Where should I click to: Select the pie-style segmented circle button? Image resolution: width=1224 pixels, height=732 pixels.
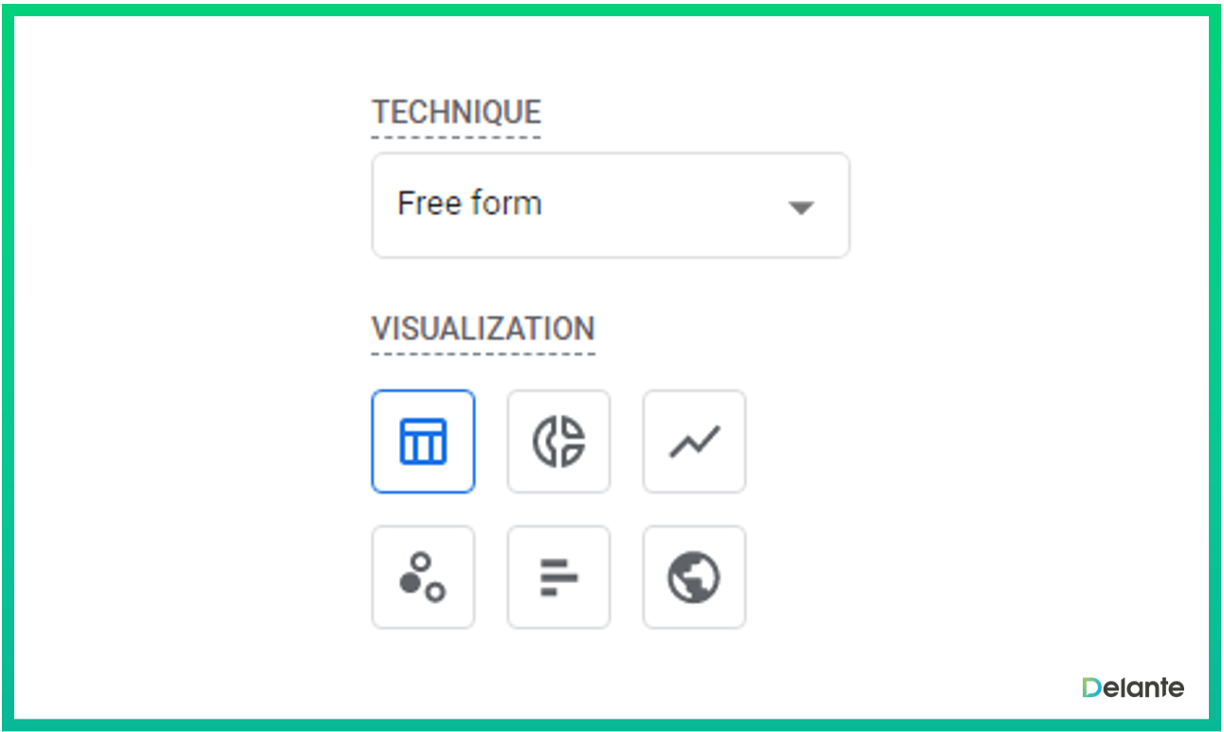[x=558, y=442]
